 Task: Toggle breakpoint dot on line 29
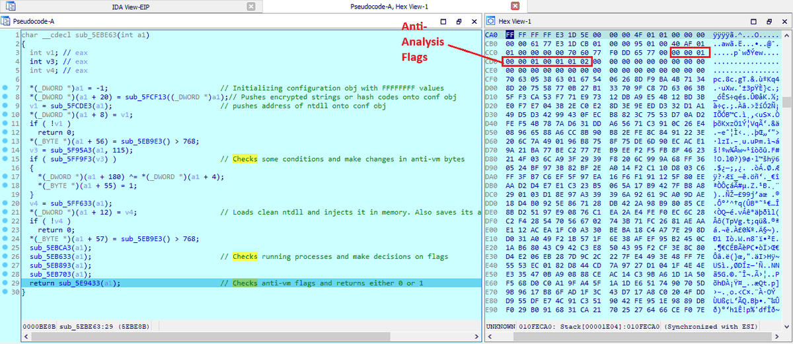click(5, 283)
